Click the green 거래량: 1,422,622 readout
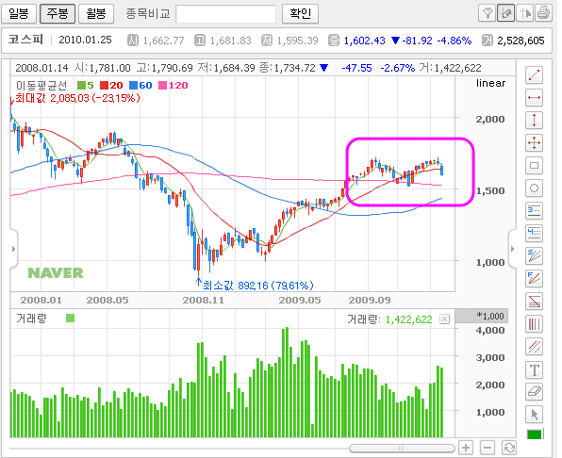Image resolution: width=562 pixels, height=458 pixels. click(x=390, y=319)
